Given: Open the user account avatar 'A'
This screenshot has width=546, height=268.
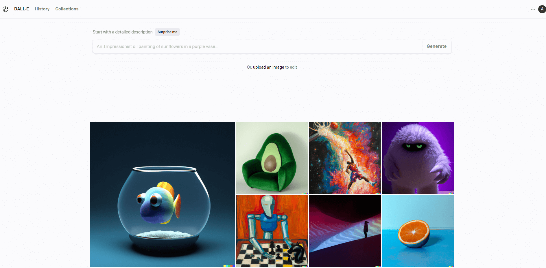Looking at the screenshot, I should click(x=542, y=9).
